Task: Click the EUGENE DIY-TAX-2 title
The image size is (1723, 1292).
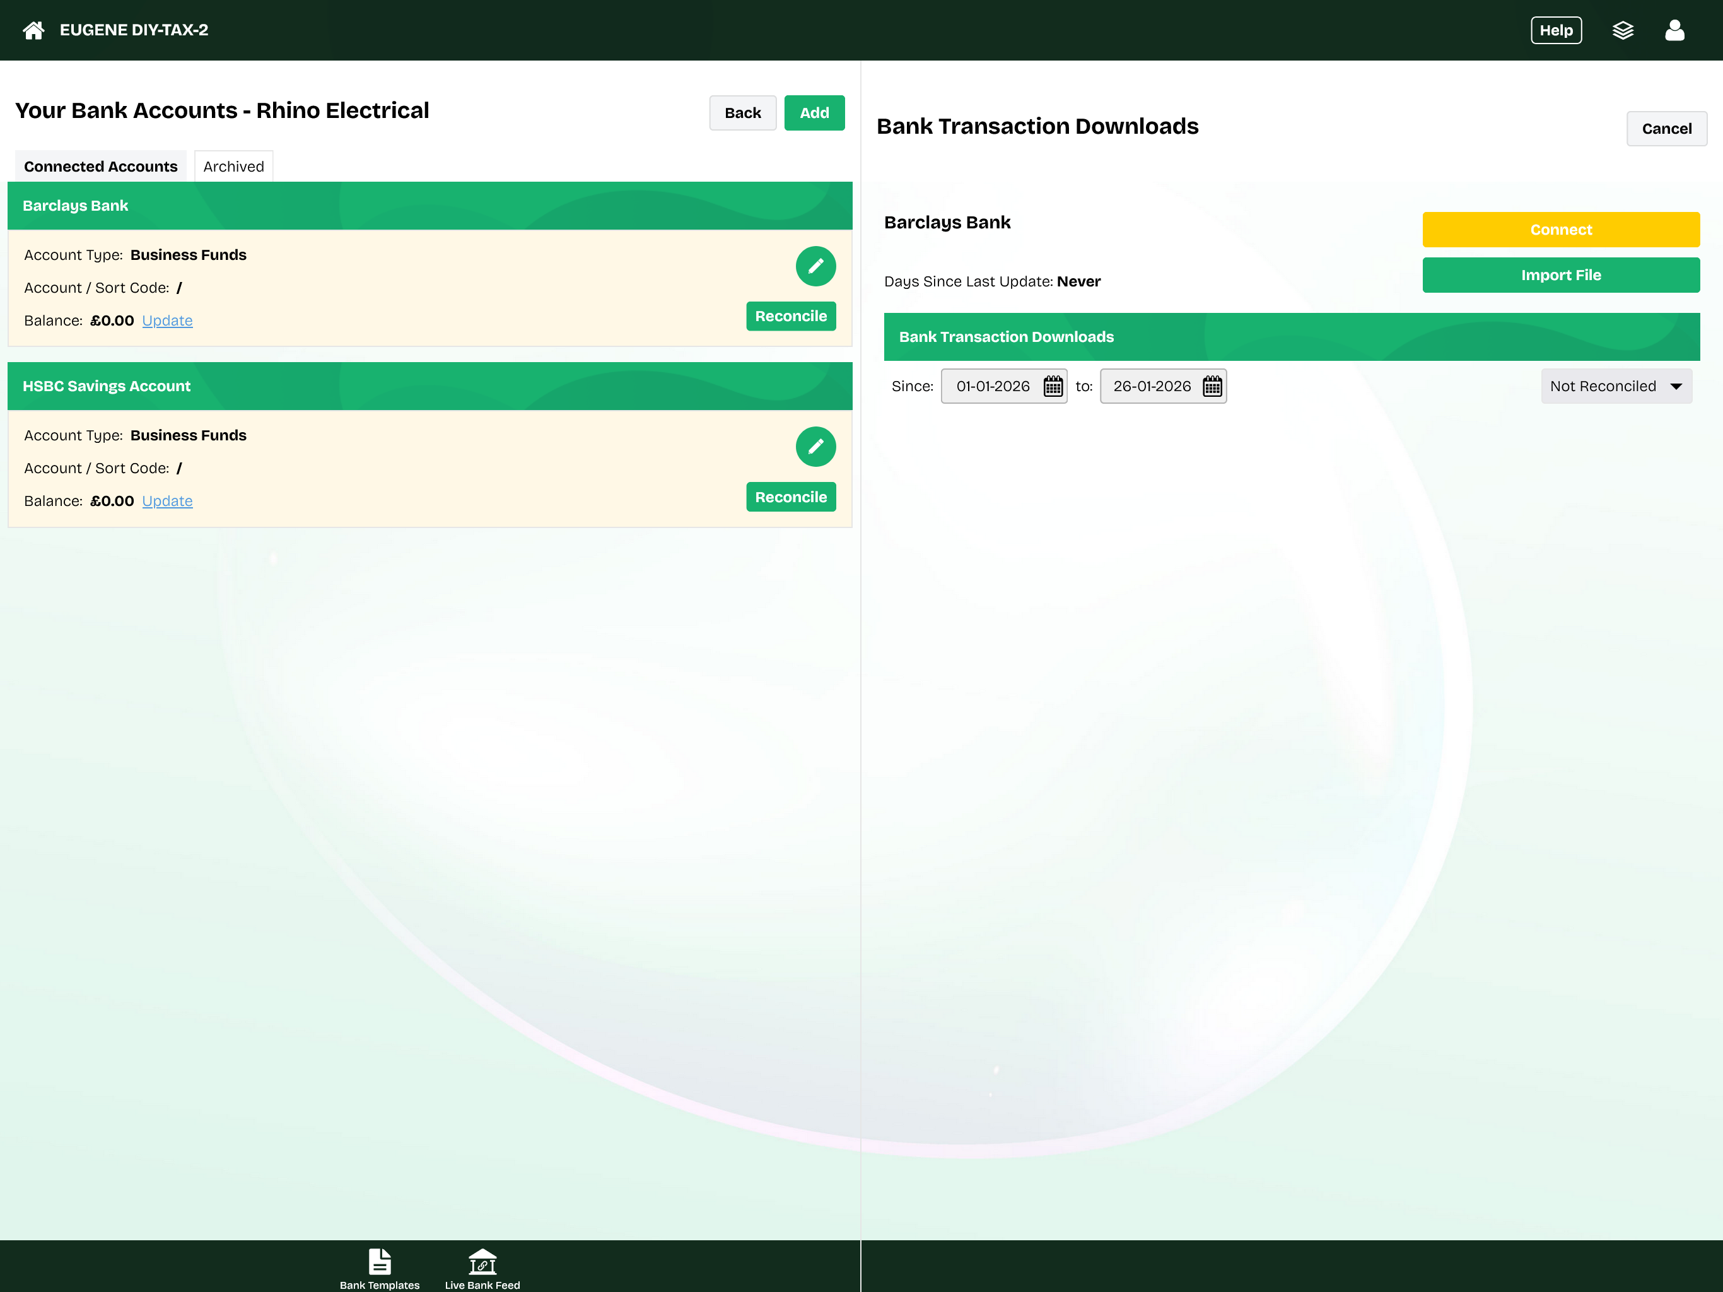Action: pos(134,30)
